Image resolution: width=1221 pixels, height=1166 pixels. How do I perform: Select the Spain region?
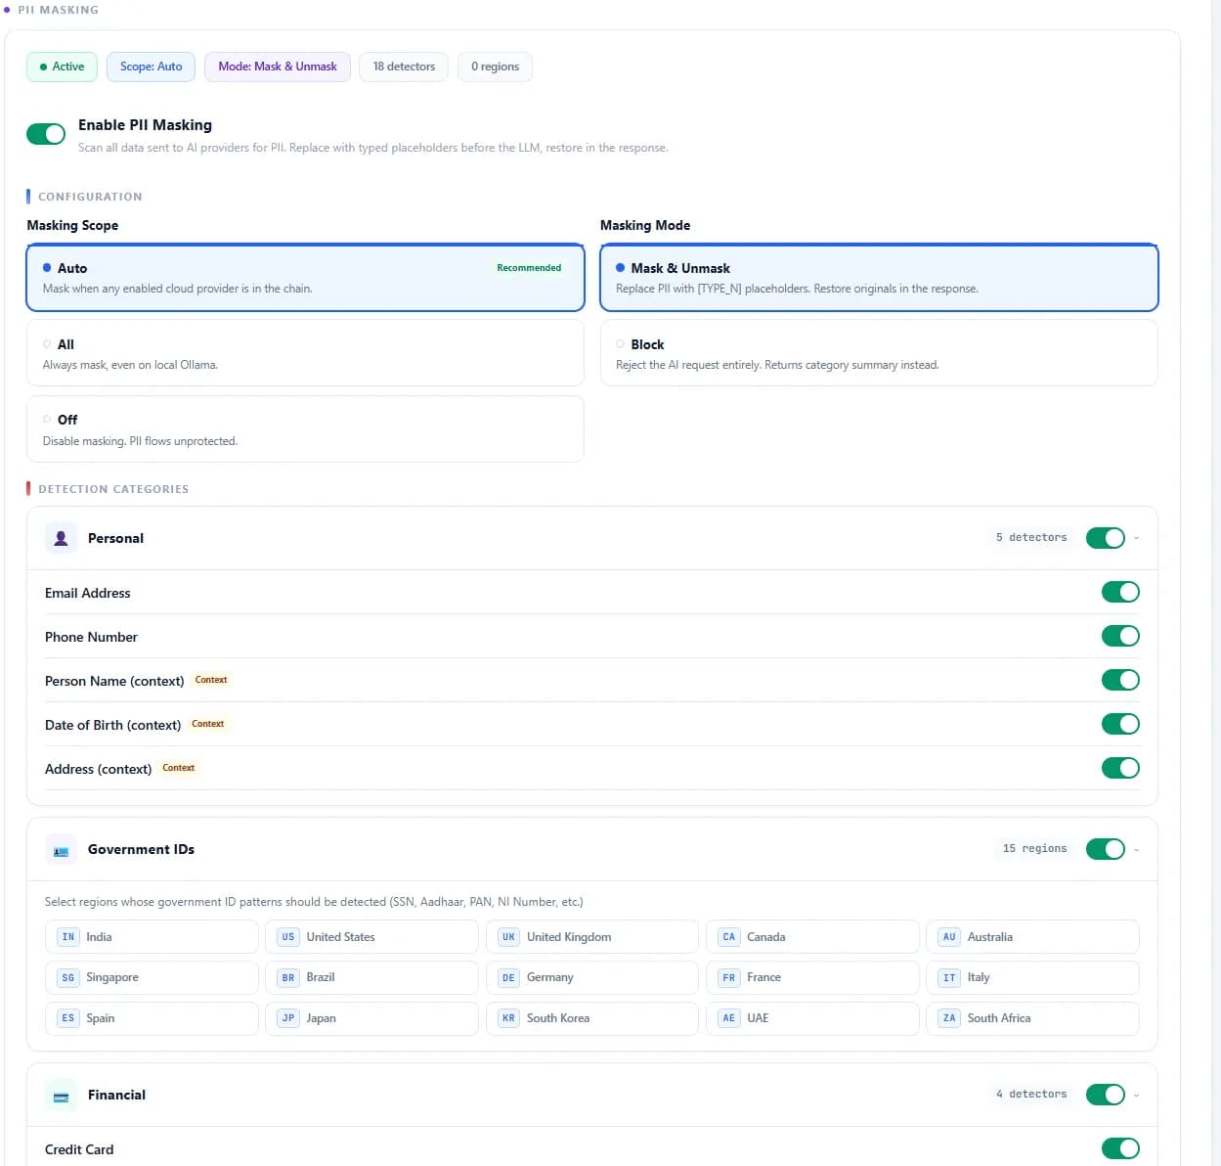pos(152,1018)
